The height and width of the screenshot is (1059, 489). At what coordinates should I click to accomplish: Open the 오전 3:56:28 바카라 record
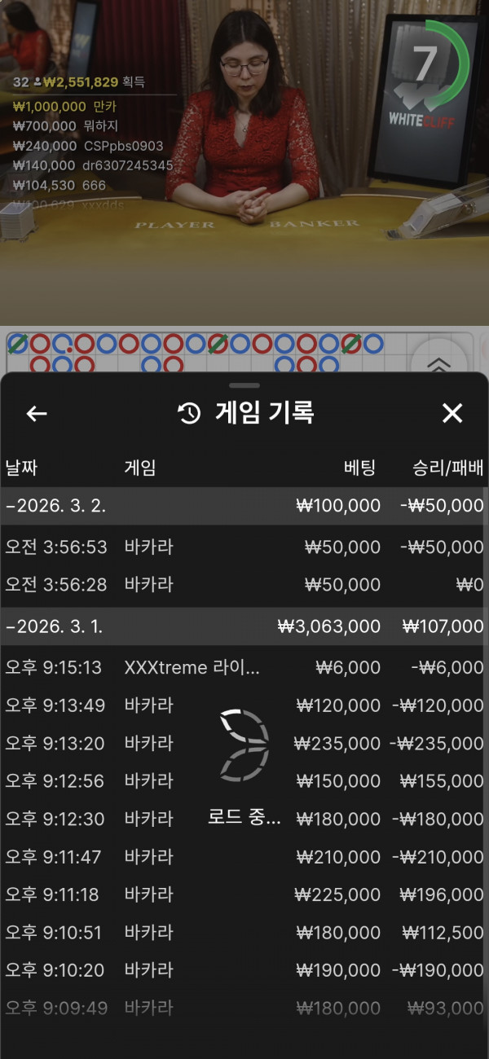tap(244, 585)
